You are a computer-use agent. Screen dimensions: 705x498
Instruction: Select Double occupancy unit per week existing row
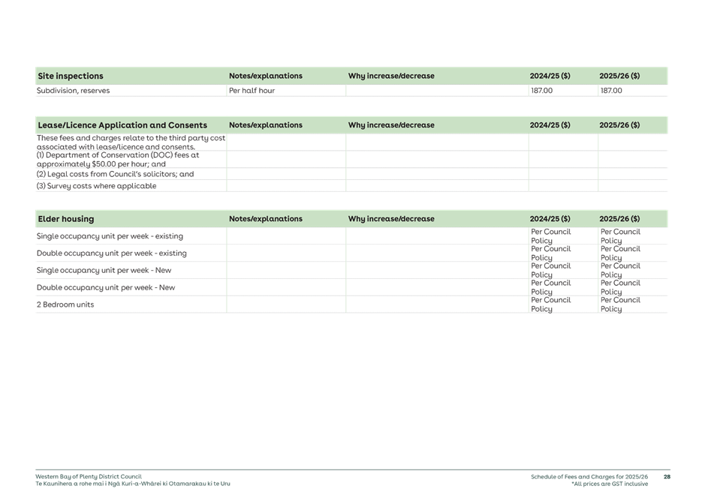click(111, 253)
